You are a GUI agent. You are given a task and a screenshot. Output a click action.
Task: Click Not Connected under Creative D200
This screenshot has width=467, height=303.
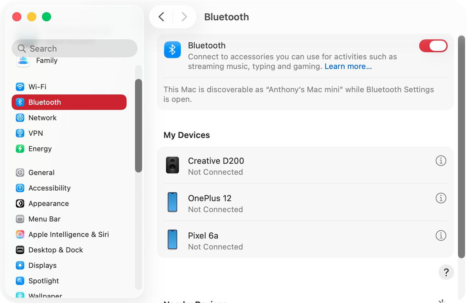(215, 172)
